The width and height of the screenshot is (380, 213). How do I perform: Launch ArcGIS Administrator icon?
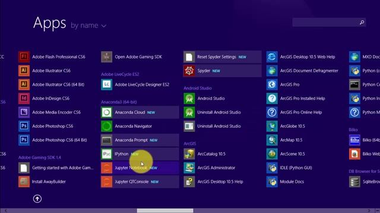pos(189,167)
